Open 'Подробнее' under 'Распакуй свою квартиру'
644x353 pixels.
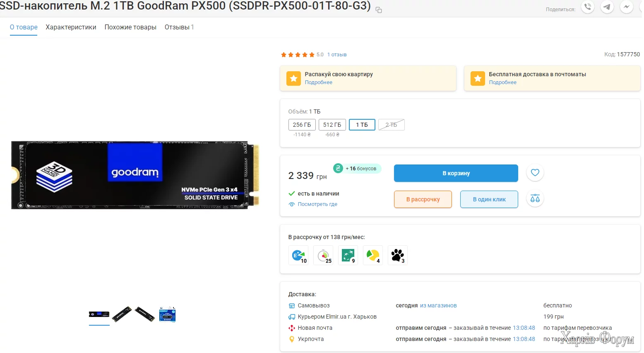click(319, 82)
